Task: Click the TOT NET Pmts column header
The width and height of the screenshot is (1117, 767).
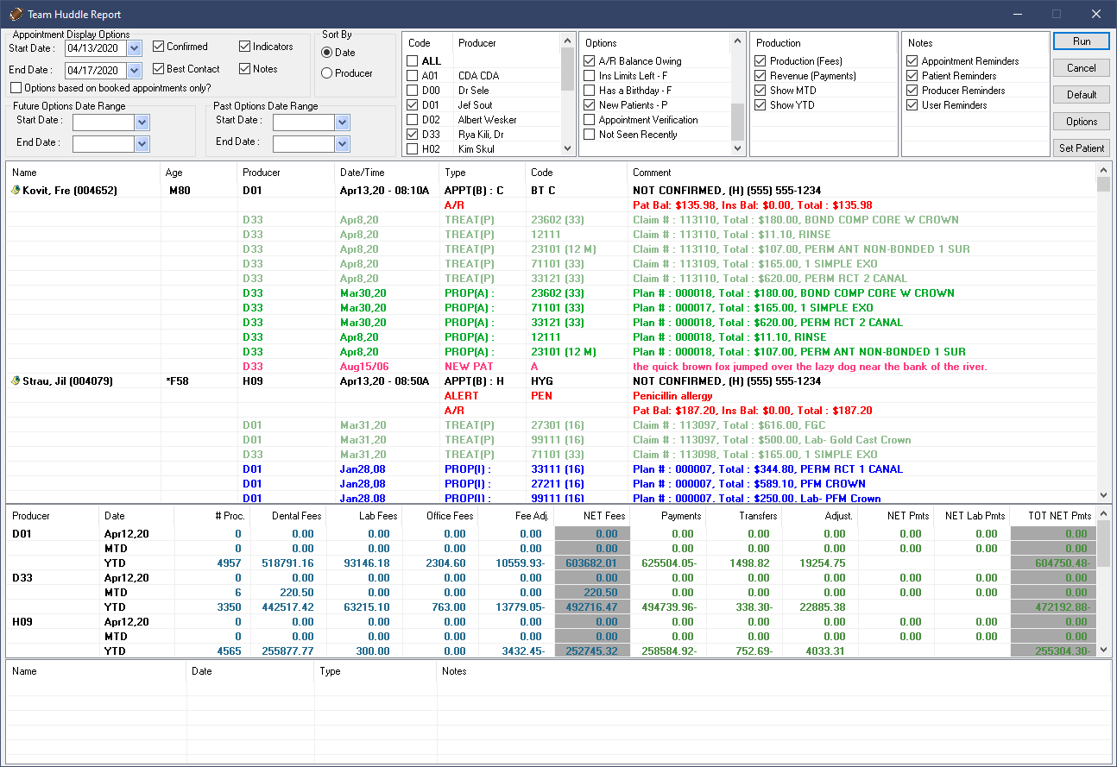Action: pyautogui.click(x=1053, y=516)
